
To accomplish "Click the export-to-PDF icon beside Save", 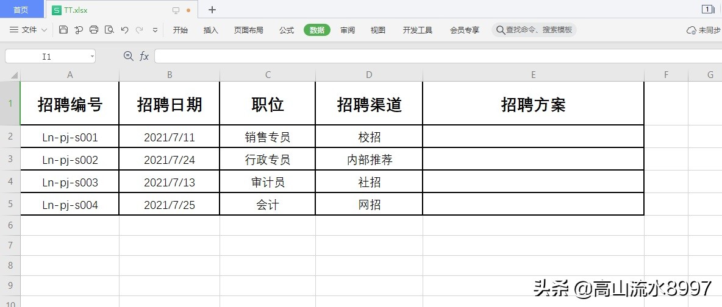I will point(79,30).
